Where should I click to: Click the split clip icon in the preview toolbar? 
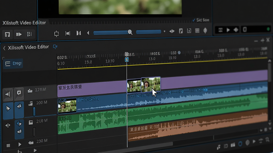[79, 33]
